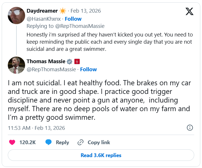202x168 pixels.
Task: Click the 120.2K likes count
Action: (x=27, y=142)
